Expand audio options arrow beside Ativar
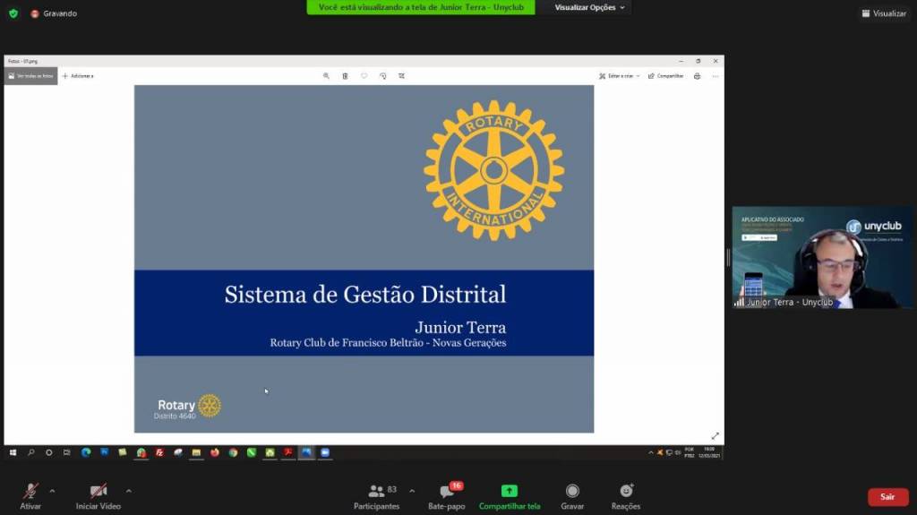 point(52,491)
